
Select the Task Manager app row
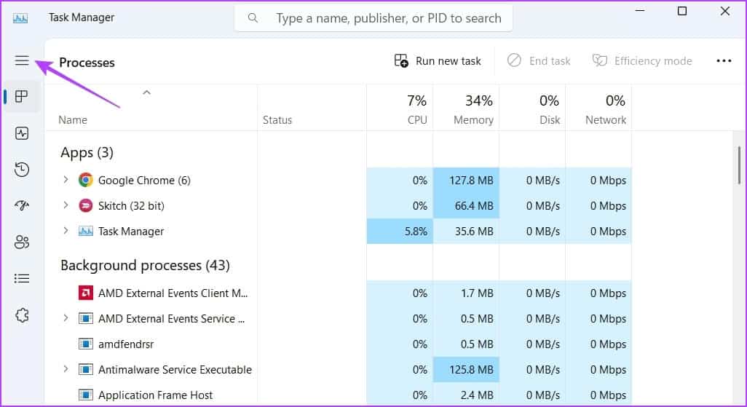[x=339, y=231]
